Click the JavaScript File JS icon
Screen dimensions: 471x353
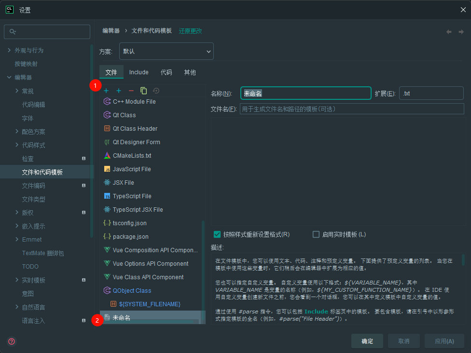click(x=107, y=169)
